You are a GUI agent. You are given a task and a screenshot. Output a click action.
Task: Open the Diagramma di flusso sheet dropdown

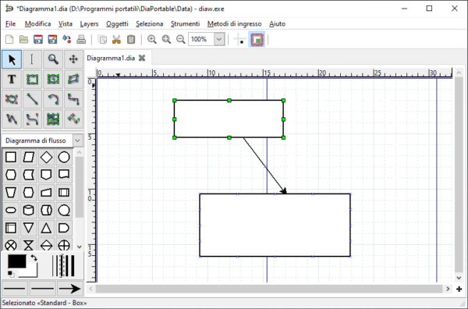tap(77, 140)
